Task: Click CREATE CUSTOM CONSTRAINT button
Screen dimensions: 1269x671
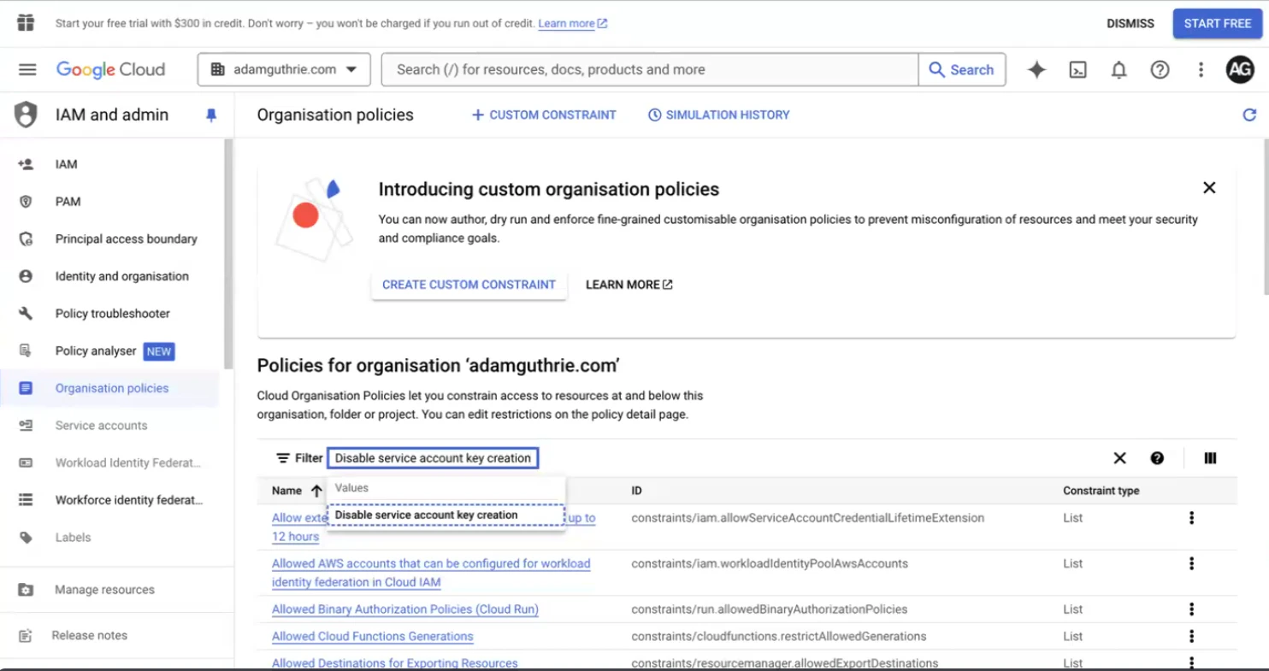Action: coord(468,284)
